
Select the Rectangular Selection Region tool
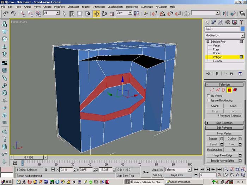79,14
